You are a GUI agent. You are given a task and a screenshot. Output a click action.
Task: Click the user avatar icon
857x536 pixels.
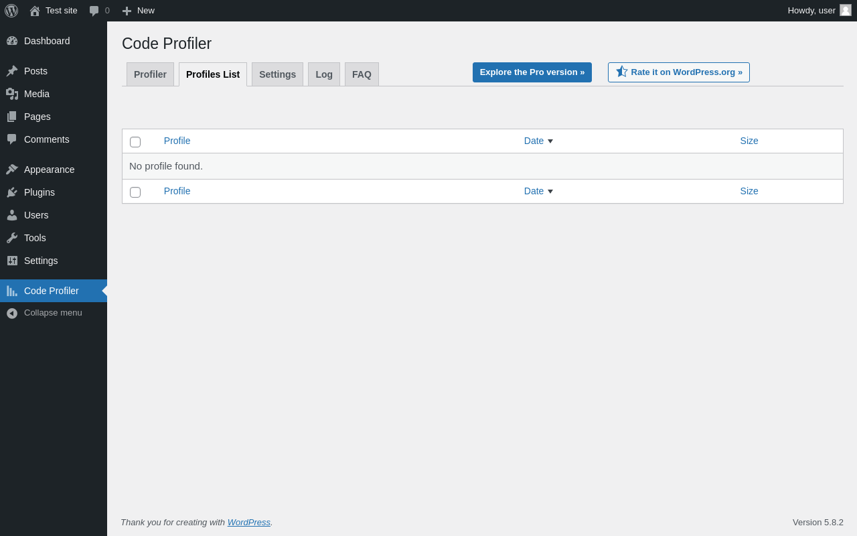point(846,10)
